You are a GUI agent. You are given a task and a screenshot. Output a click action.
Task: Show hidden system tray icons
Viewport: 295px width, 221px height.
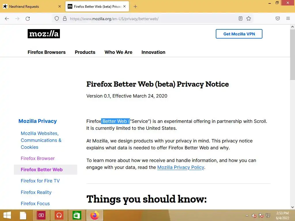click(x=247, y=216)
